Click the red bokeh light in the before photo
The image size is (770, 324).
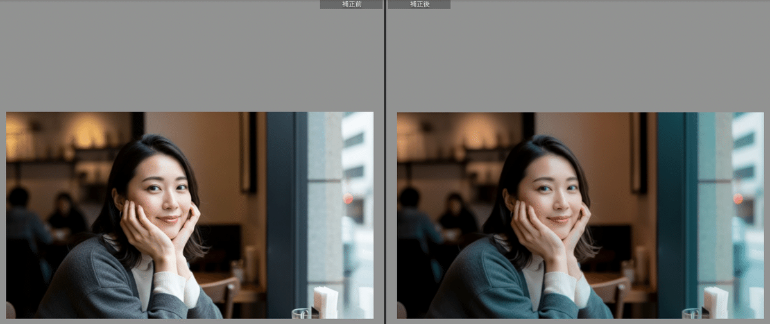click(348, 198)
